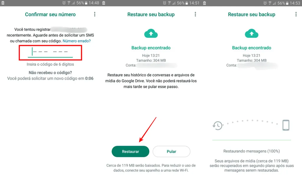Tap notification icon left of the 14:51 status bar
Viewport: 302px width, 179px height.
coord(104,3)
